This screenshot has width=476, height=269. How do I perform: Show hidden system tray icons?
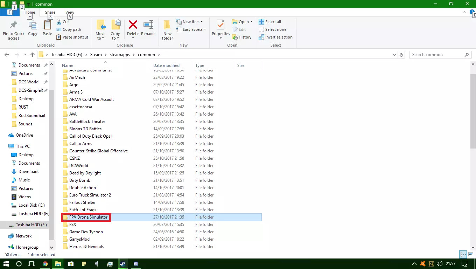414,264
